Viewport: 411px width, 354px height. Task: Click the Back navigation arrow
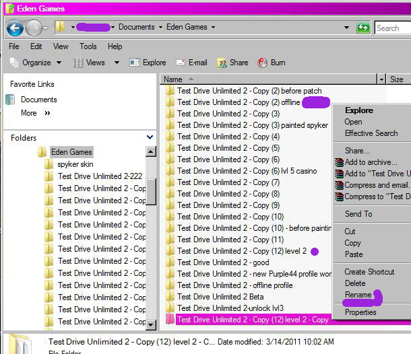(15, 28)
